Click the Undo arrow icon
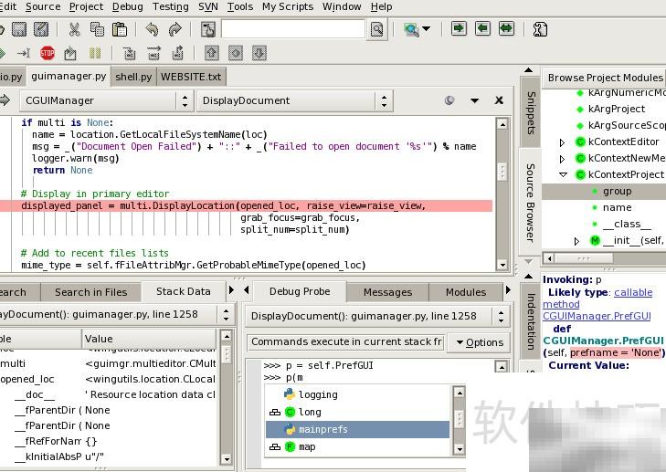Viewport: 666px width, 472px height. [x=152, y=29]
